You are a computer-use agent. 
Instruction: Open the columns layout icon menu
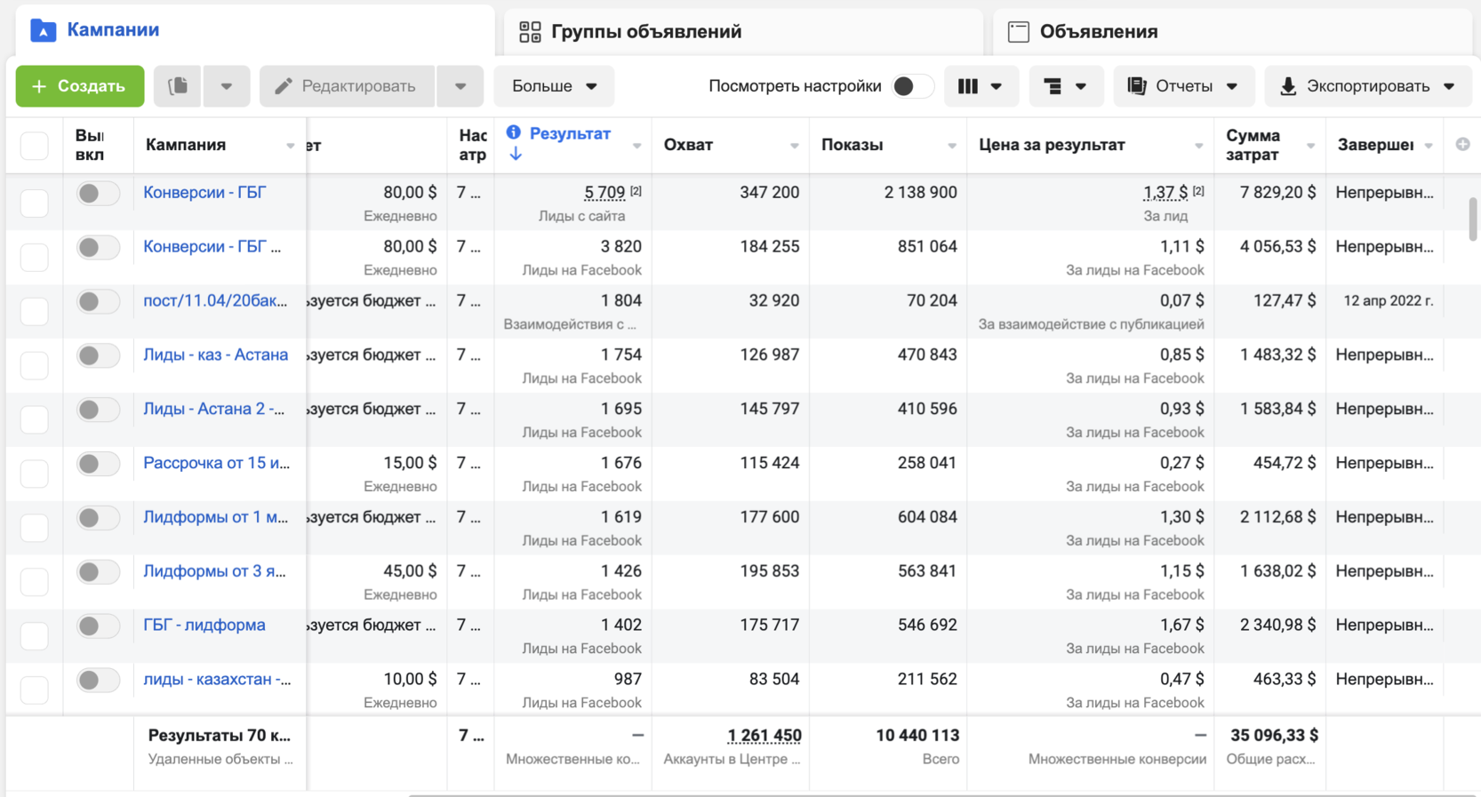(980, 86)
